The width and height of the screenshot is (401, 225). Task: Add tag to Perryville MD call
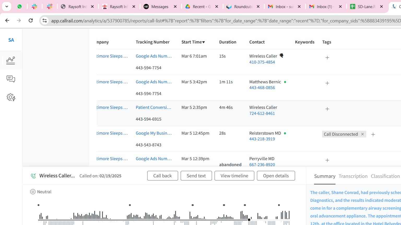pyautogui.click(x=327, y=160)
